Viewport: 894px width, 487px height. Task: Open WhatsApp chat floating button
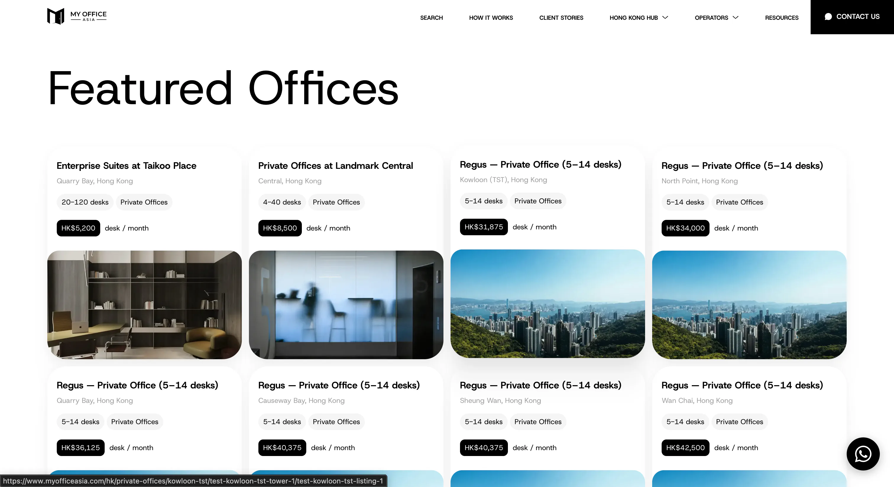click(863, 454)
